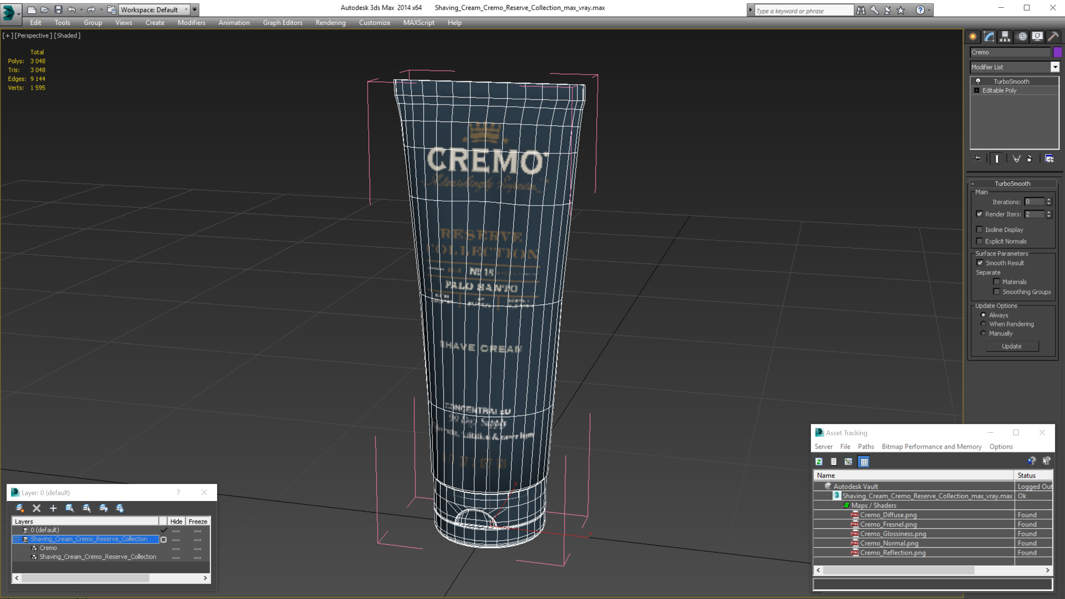Add selected objects to the highlighted layer
The width and height of the screenshot is (1065, 599).
click(x=53, y=508)
